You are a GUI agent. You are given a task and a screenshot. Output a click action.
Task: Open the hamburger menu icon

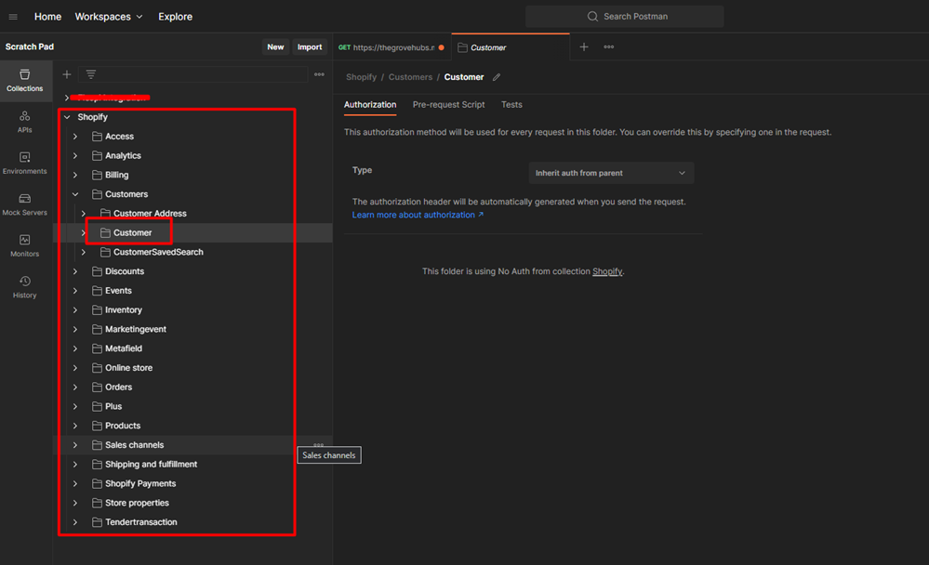point(13,17)
